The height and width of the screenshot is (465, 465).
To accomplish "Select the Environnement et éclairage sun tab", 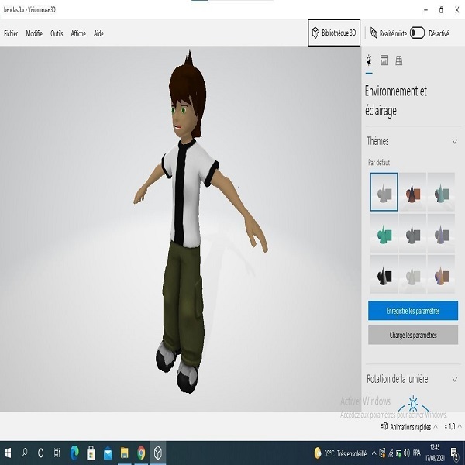I will pyautogui.click(x=369, y=60).
